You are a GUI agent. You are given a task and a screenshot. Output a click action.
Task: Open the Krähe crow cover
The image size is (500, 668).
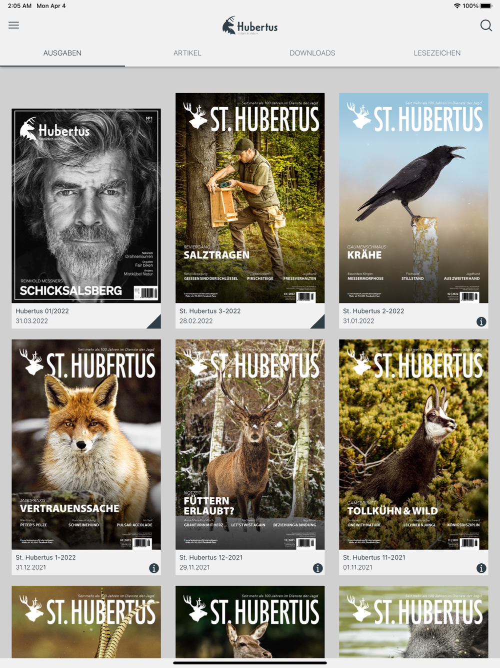[413, 198]
